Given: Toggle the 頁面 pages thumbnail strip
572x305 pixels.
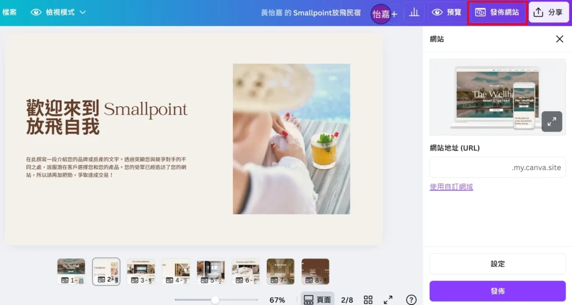Looking at the screenshot, I should click(317, 300).
